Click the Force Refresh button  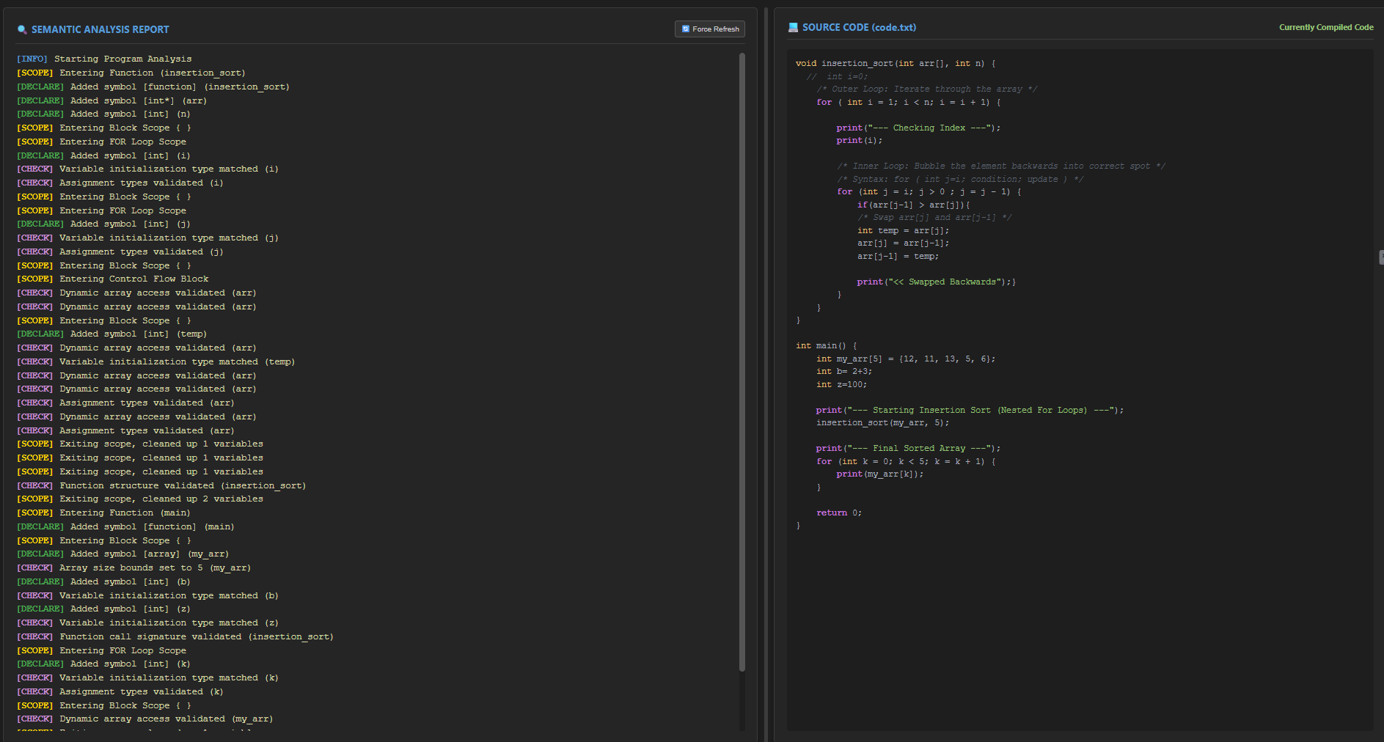click(709, 29)
